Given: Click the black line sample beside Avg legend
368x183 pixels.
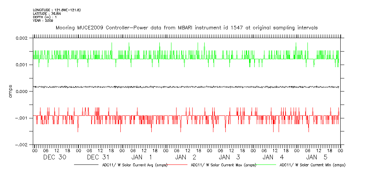Looking at the screenshot, I should click(88, 165).
